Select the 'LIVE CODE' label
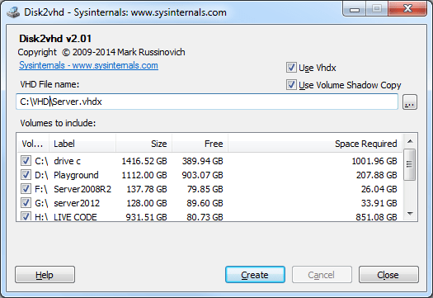Image resolution: width=433 pixels, height=298 pixels. coord(75,217)
